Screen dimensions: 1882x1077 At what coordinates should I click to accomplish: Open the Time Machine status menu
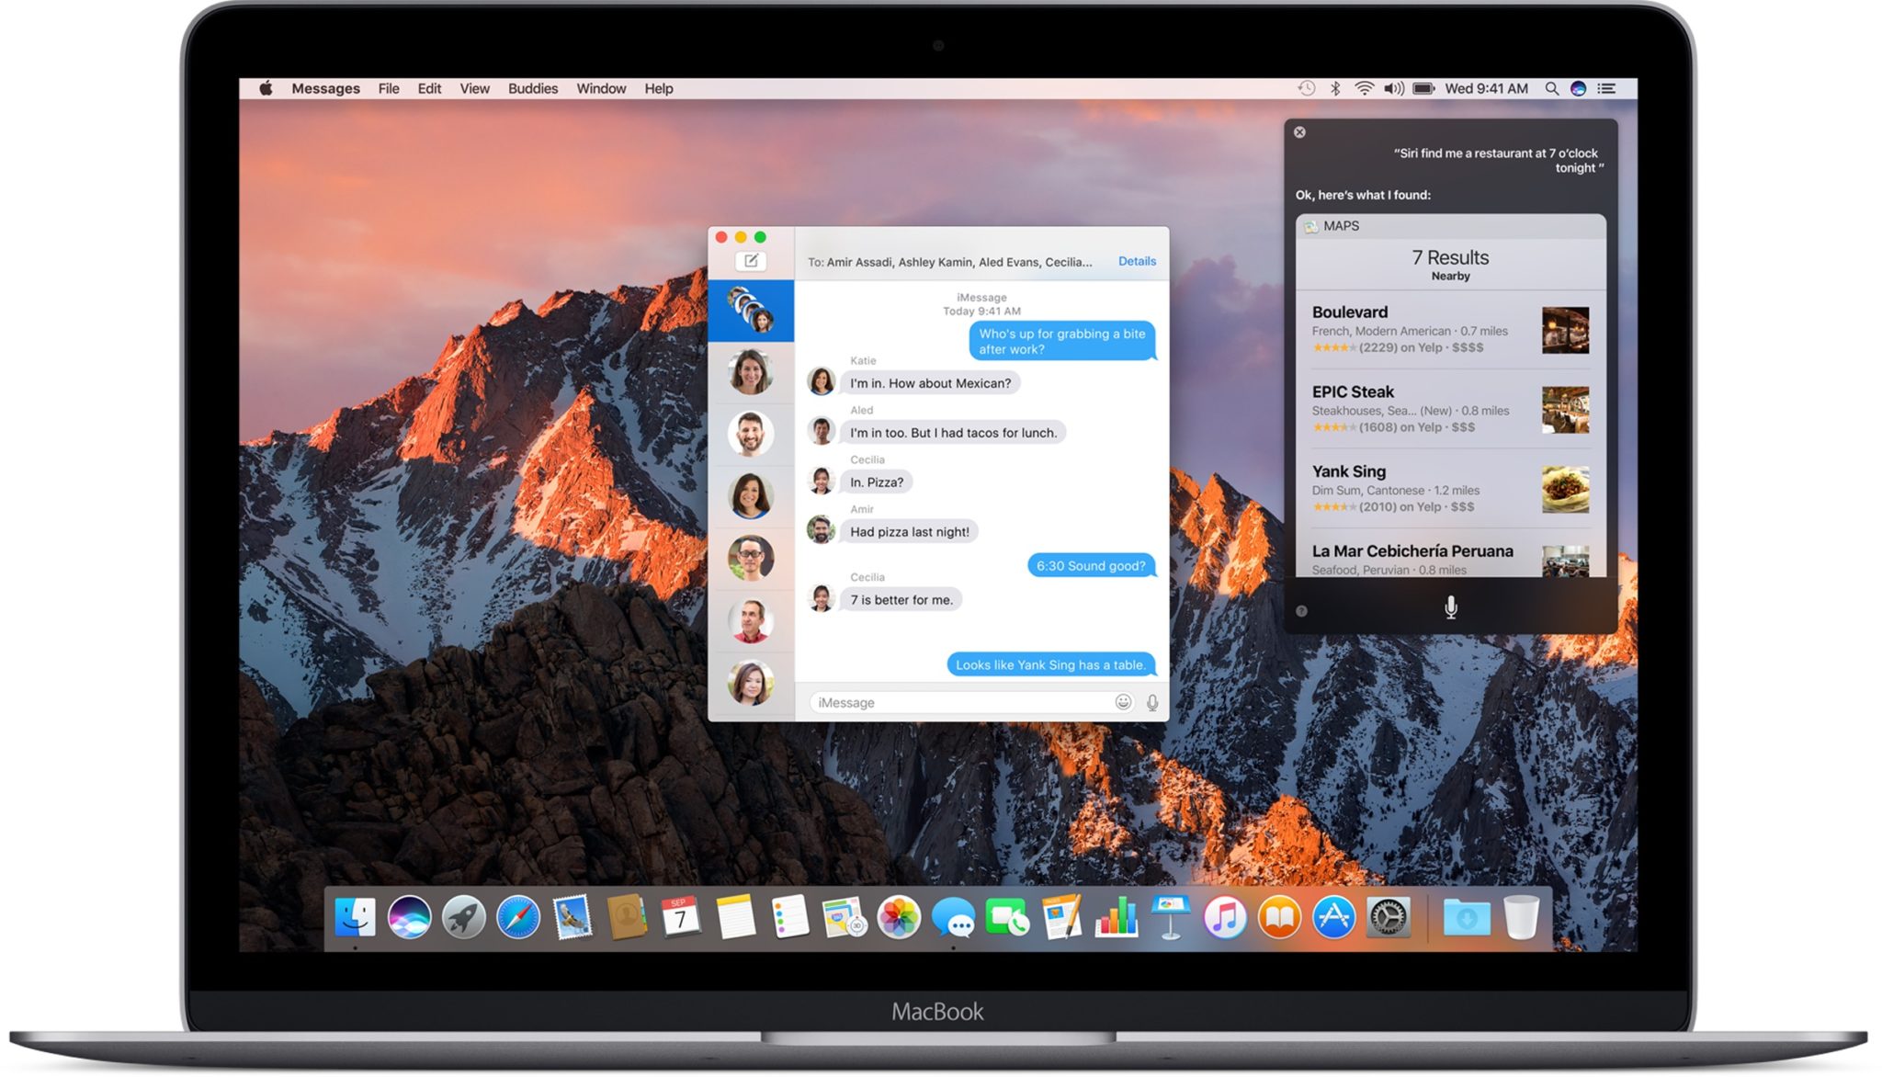1306,88
